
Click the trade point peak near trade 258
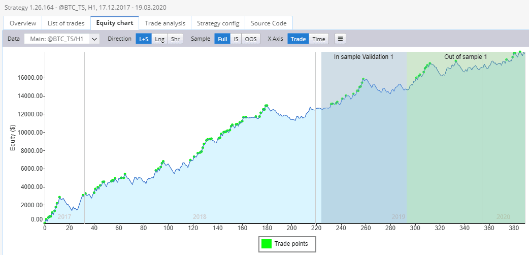363,79
